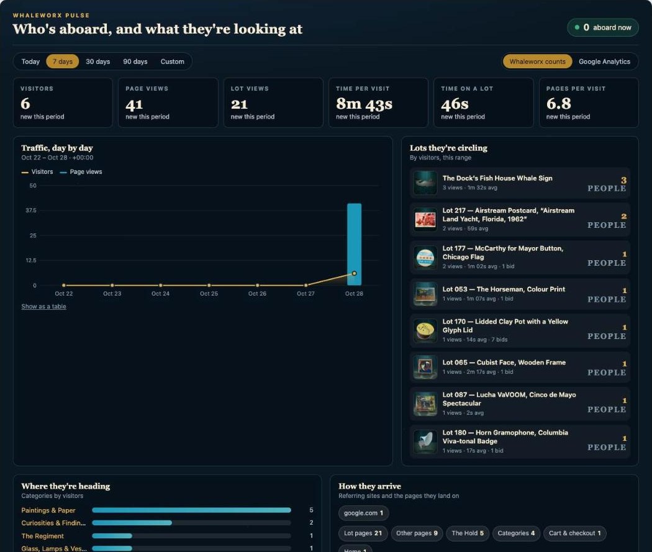Click '3 PEOPLE' count on Whale Sign row
The image size is (652, 552).
tap(607, 184)
